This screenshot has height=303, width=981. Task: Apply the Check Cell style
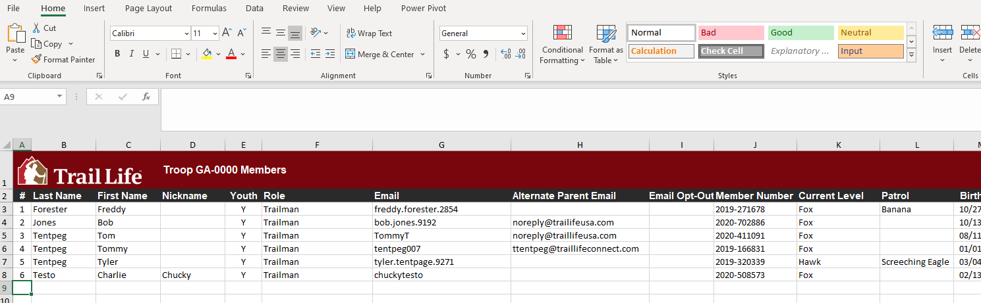click(x=731, y=51)
